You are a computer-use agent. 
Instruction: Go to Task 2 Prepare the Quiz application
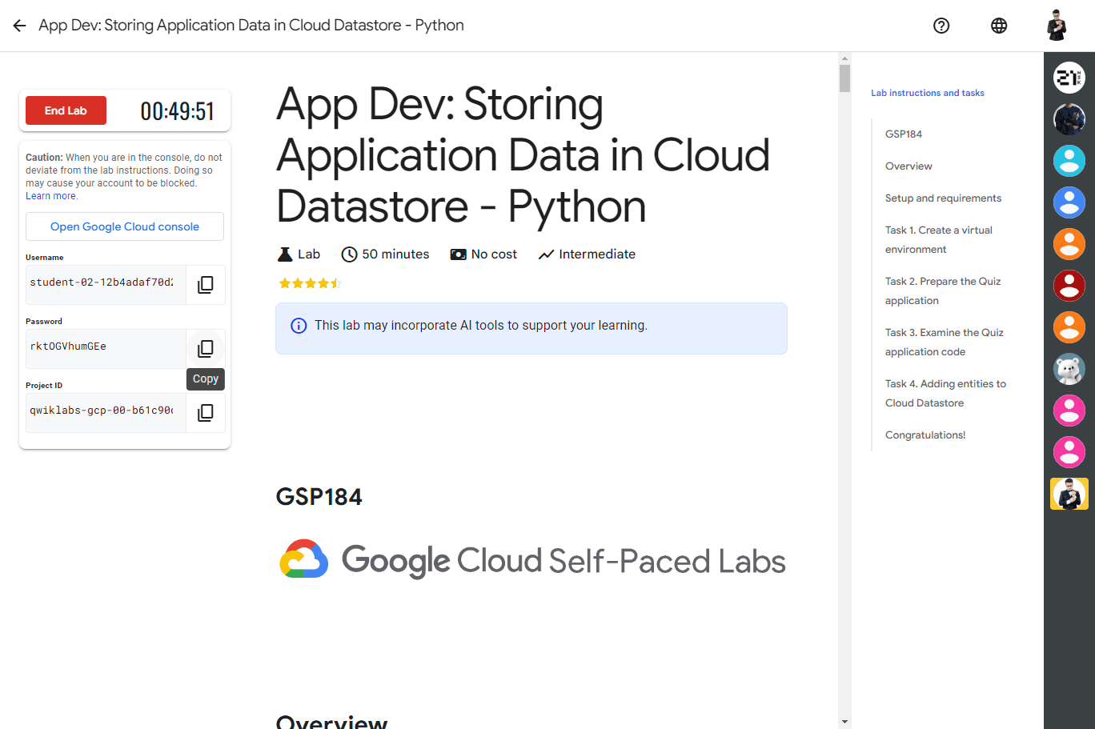943,290
